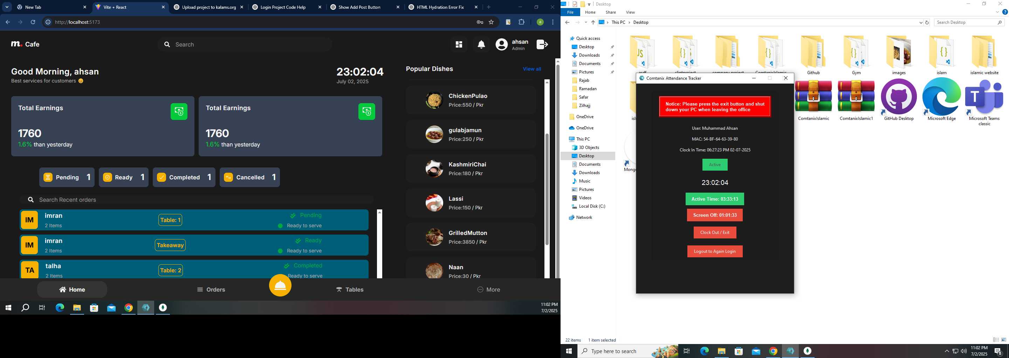Click the volume speaker tray icon
The image size is (1009, 358).
coord(963,351)
